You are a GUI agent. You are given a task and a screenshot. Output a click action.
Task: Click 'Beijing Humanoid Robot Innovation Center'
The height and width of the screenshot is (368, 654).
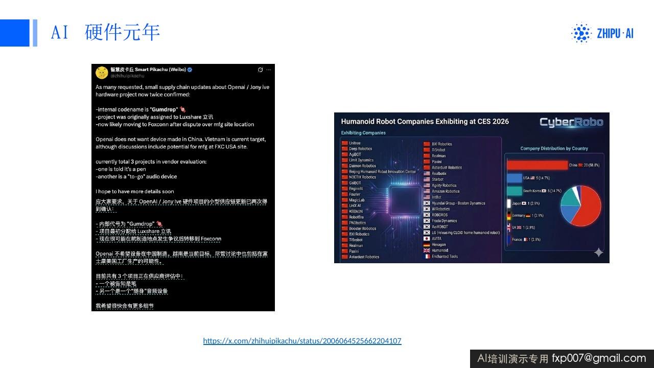point(383,172)
